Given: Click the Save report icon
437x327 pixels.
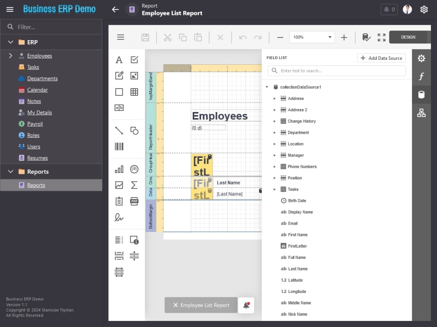Looking at the screenshot, I should 145,37.
